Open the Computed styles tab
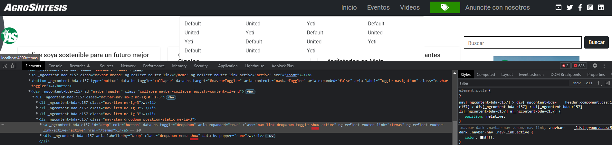This screenshot has width=612, height=145. [485, 75]
